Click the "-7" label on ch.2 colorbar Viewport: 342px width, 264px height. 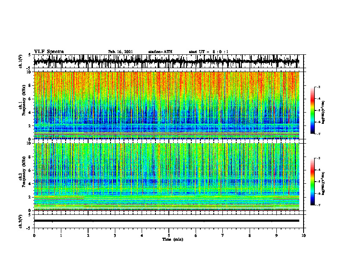319,205
